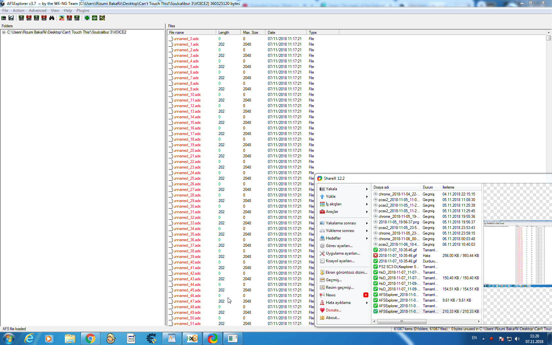Click the red AFP toolbar icon
Screen dimensions: 552x345
[69, 18]
